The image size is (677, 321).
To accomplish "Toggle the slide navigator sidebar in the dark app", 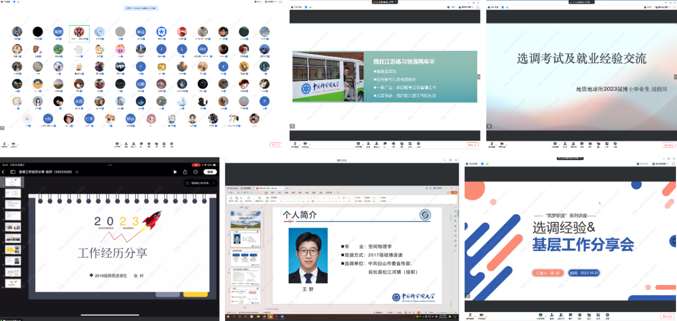I will click(13, 172).
